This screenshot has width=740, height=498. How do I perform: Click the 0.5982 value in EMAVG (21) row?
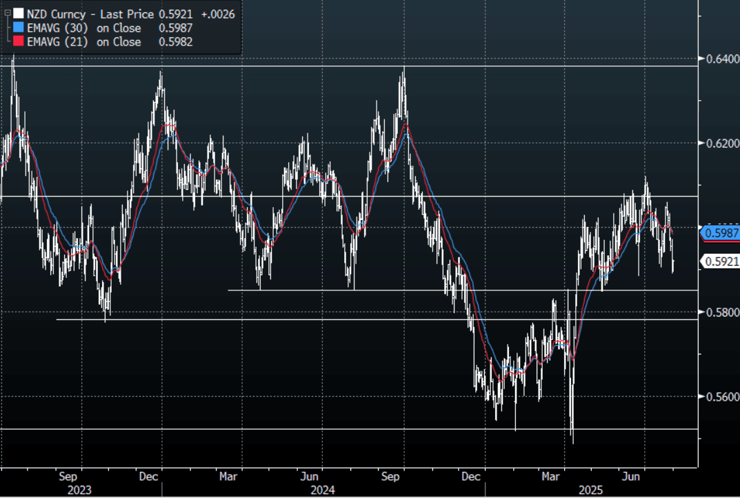click(x=174, y=42)
